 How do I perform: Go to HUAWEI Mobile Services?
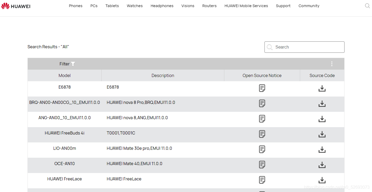click(x=246, y=6)
